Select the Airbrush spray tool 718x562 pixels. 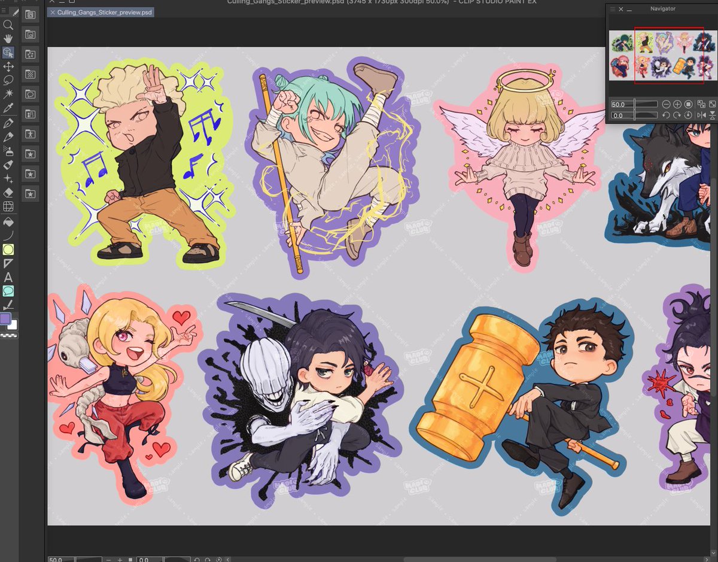click(x=8, y=151)
